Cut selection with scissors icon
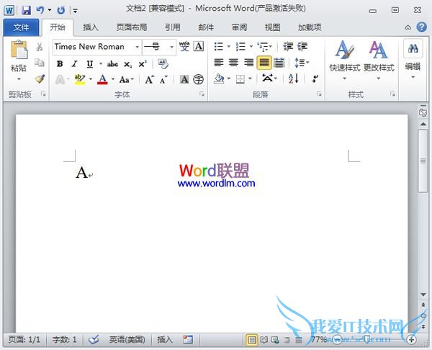 [x=40, y=47]
